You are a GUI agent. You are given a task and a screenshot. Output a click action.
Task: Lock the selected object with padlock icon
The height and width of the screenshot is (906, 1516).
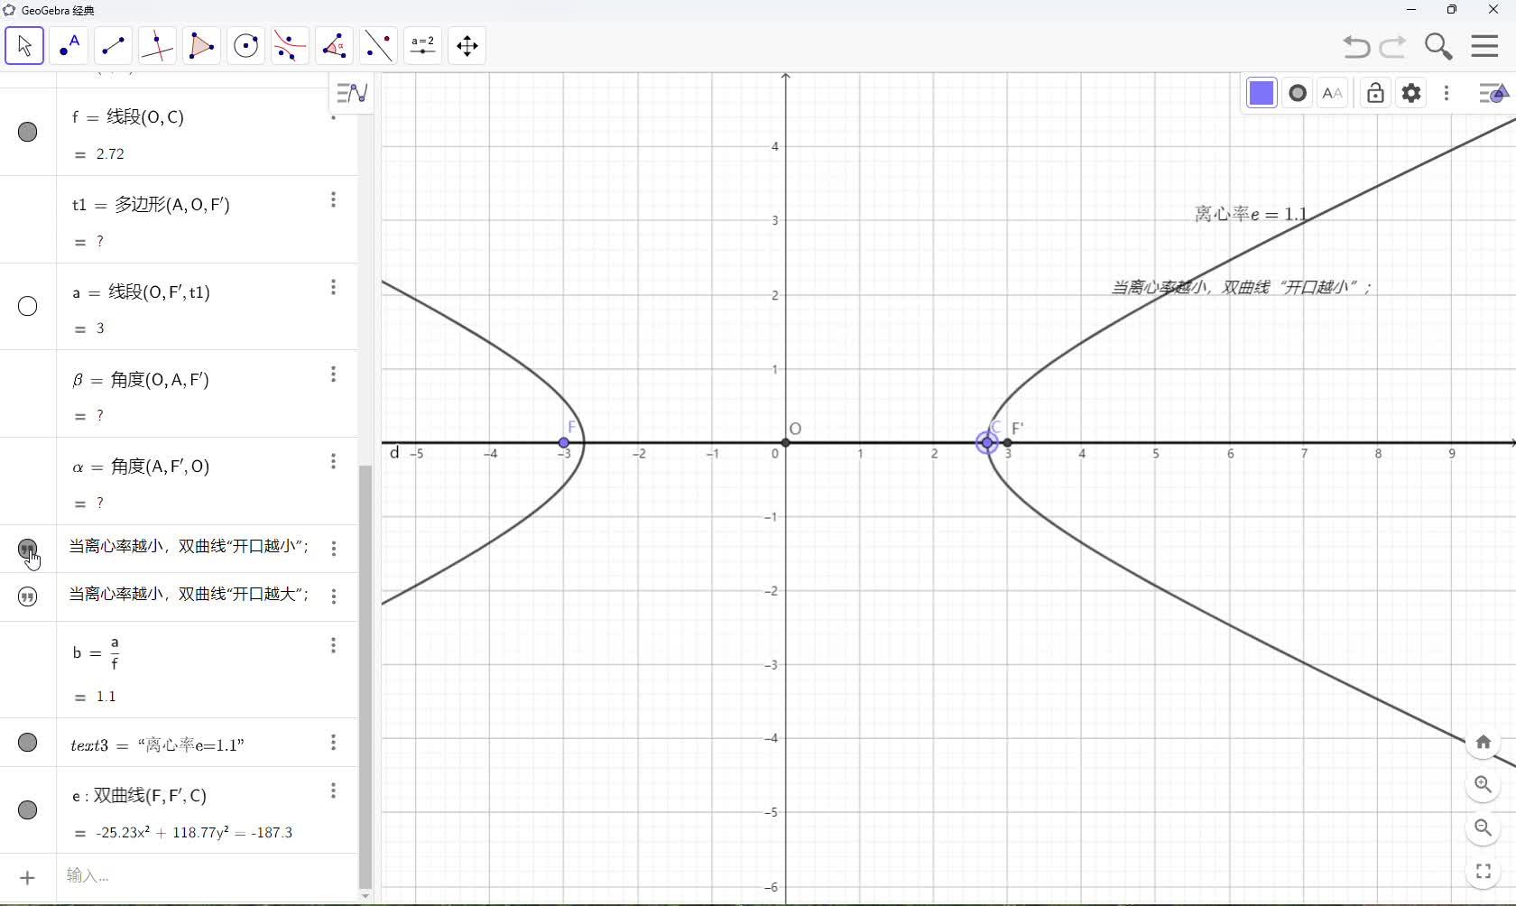(x=1375, y=93)
